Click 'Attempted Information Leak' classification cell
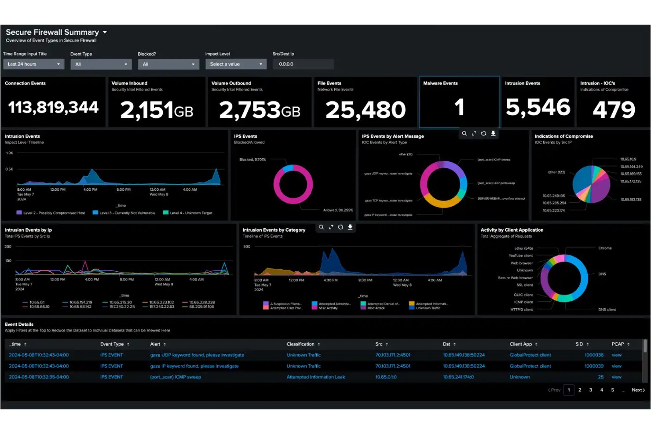This screenshot has width=651, height=434. pos(316,377)
